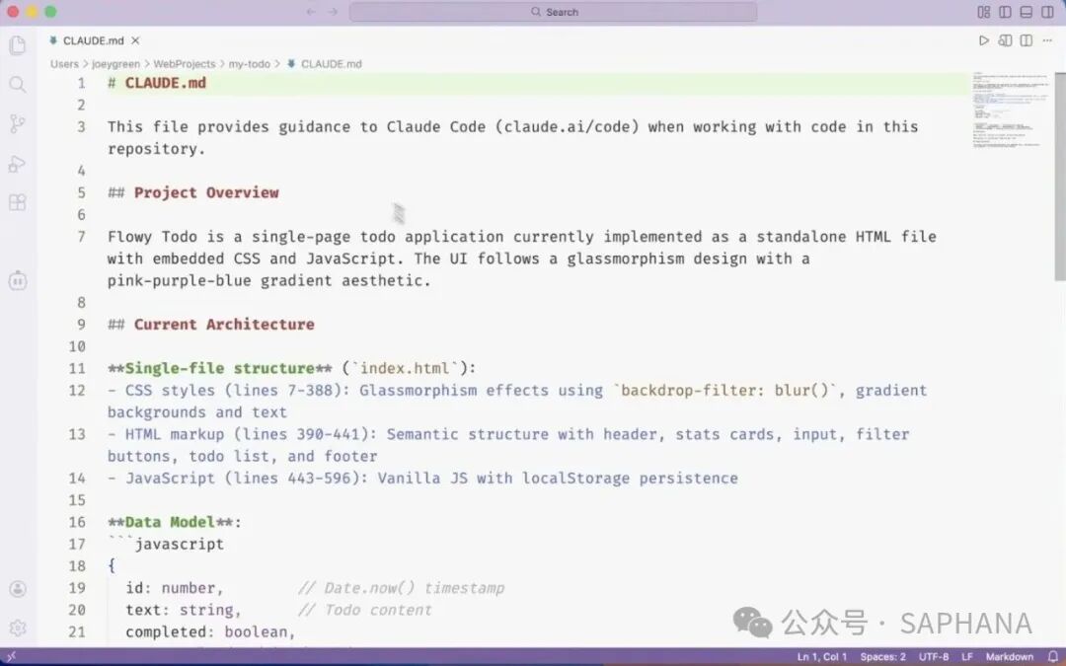Click the remote window indicator in status bar
This screenshot has height=666, width=1066.
tap(12, 656)
